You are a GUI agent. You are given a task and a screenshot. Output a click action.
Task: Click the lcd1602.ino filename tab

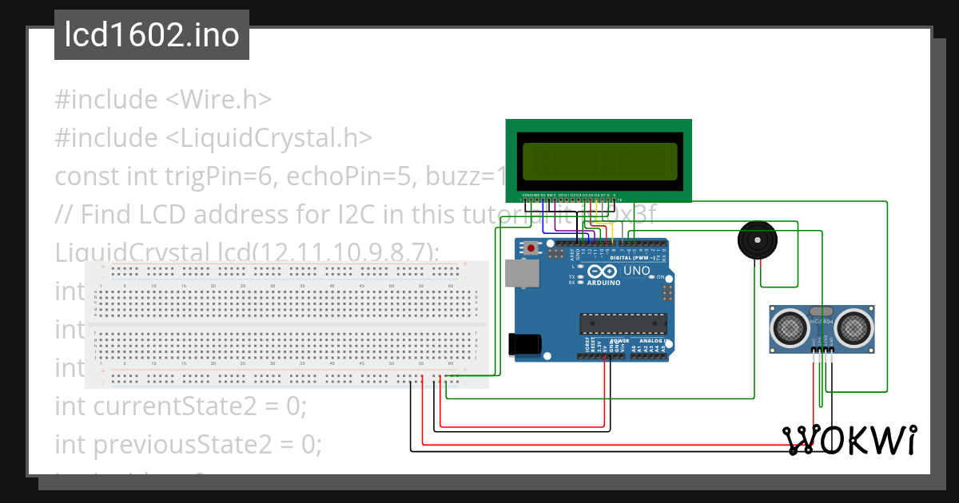tap(150, 35)
